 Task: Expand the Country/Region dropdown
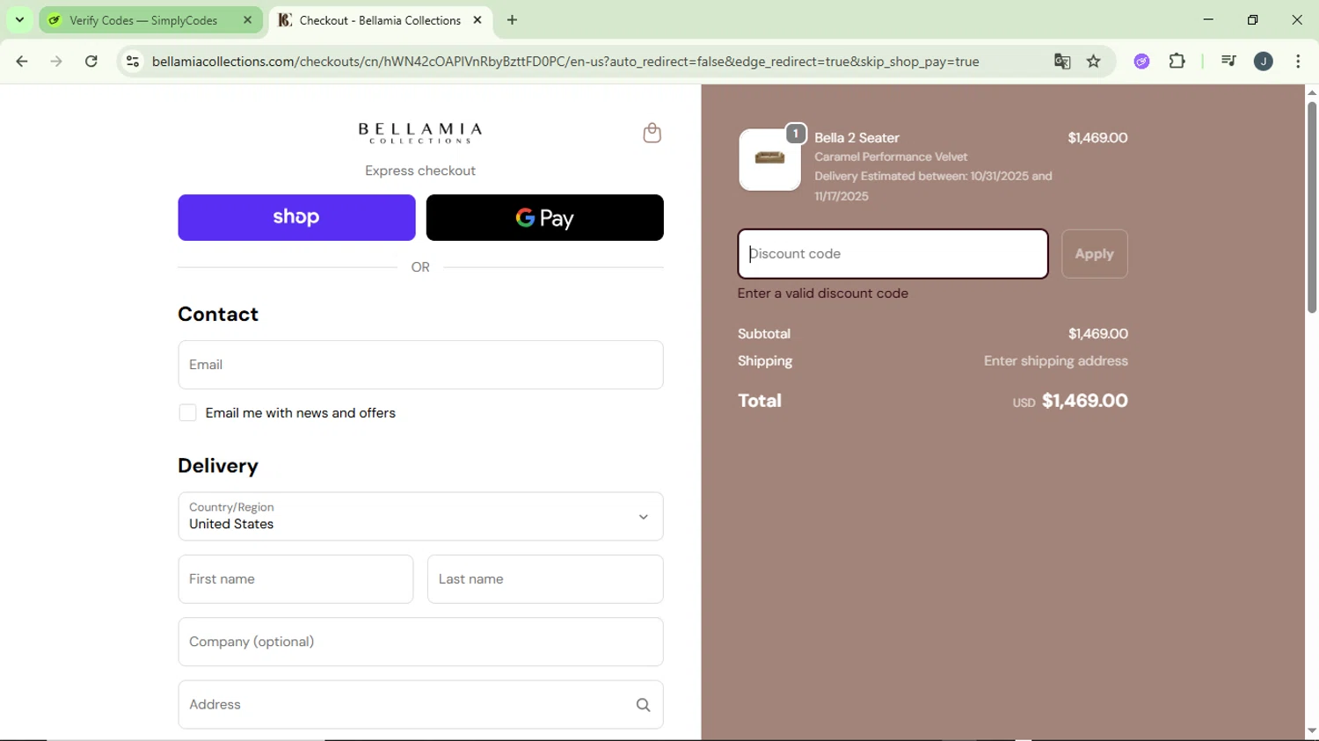click(x=420, y=516)
